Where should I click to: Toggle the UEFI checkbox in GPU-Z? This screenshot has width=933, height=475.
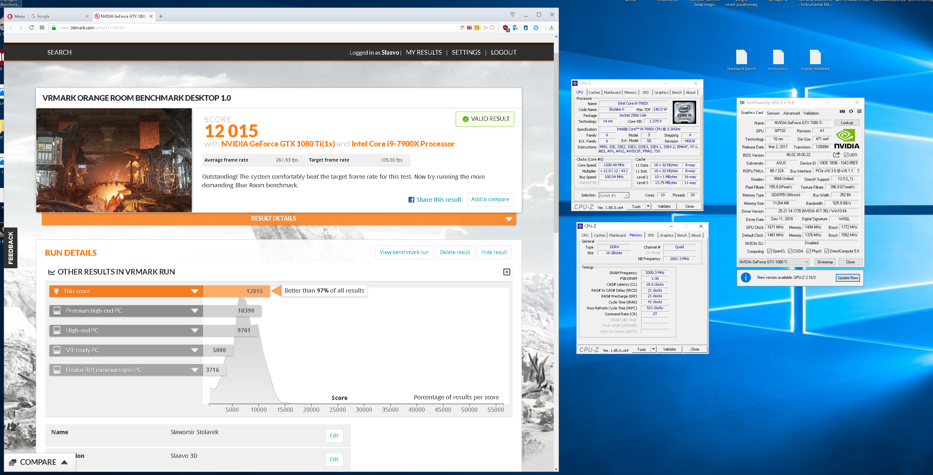pyautogui.click(x=846, y=155)
